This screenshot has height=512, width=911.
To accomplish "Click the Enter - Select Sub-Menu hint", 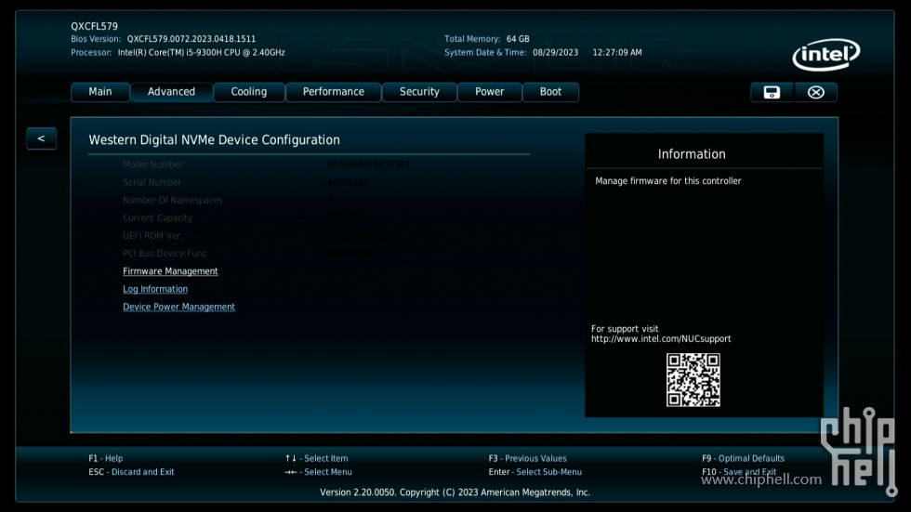I will click(x=535, y=472).
